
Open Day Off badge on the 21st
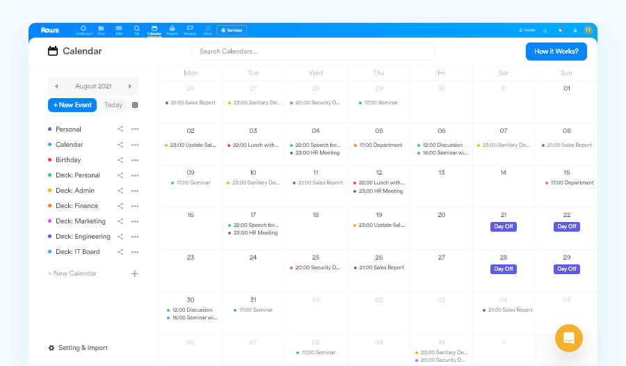click(x=504, y=227)
